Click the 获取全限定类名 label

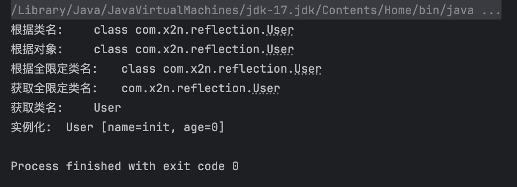[x=54, y=88]
